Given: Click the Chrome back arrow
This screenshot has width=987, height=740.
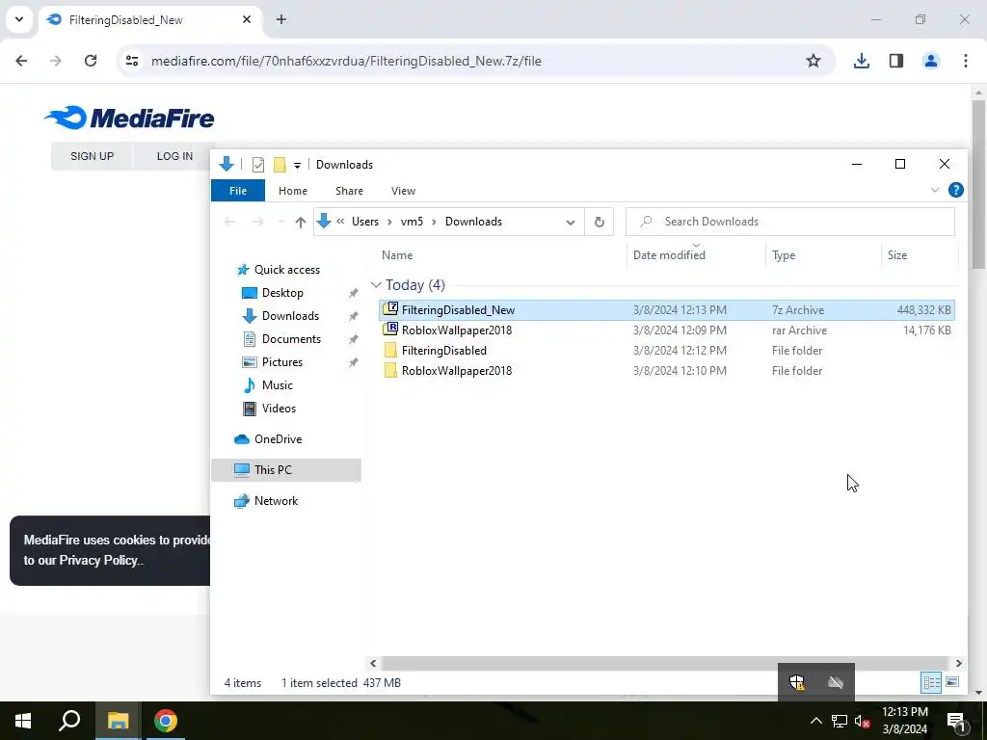Looking at the screenshot, I should pyautogui.click(x=21, y=61).
